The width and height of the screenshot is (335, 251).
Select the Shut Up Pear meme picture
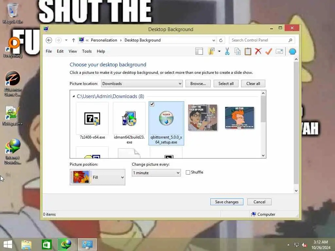click(x=202, y=118)
